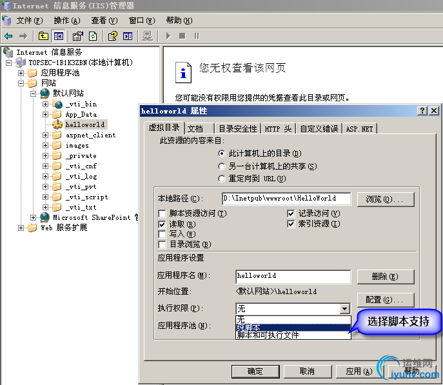
Task: Enable the 目录浏览 checkbox
Action: (162, 244)
